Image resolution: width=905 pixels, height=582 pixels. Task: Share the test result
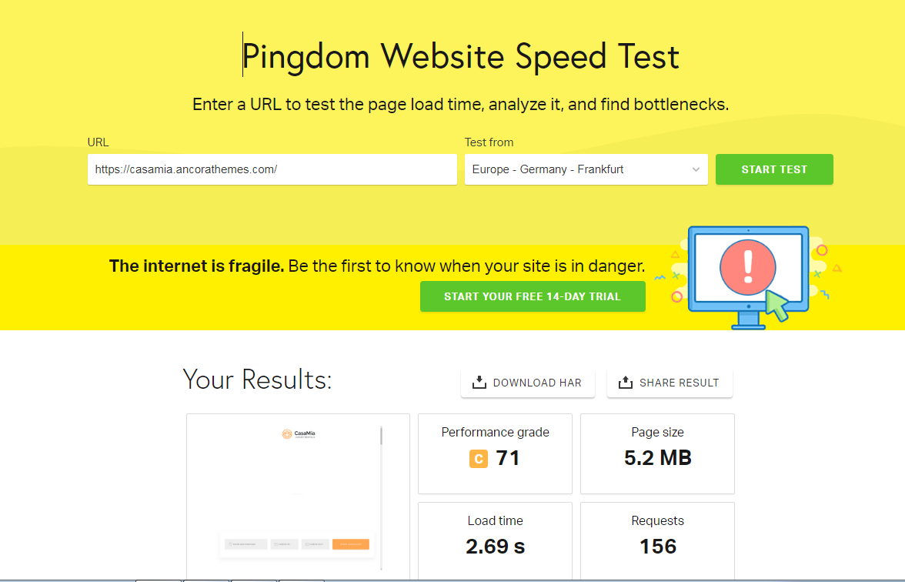pos(670,383)
